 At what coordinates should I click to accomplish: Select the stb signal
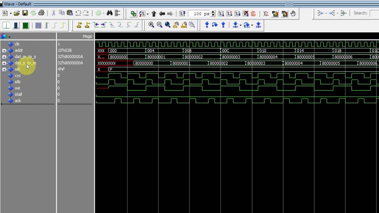(17, 82)
